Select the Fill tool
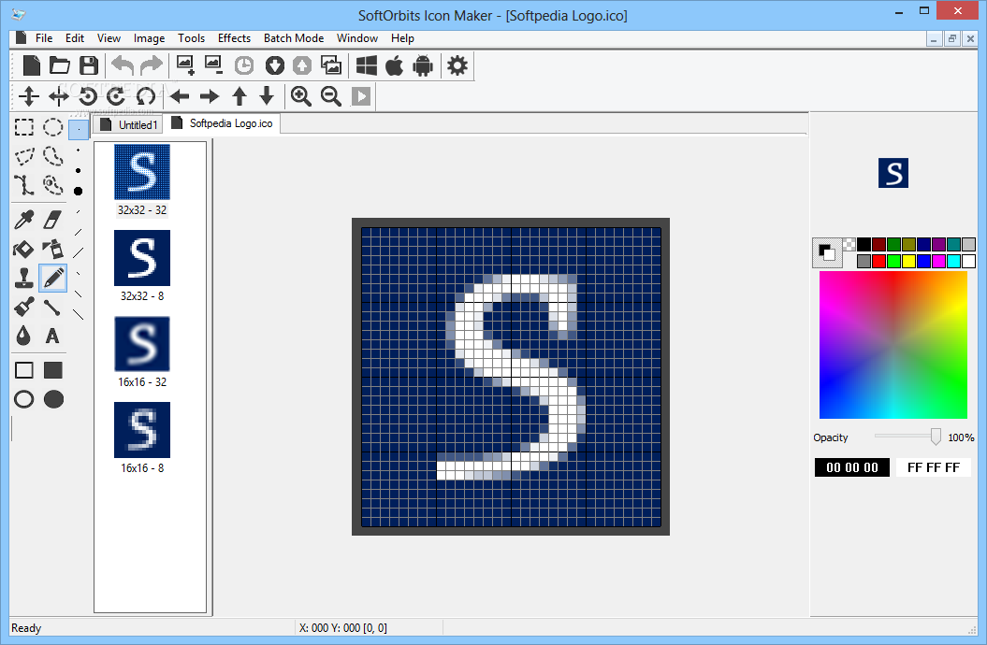Screen dimensions: 987x645 23,249
